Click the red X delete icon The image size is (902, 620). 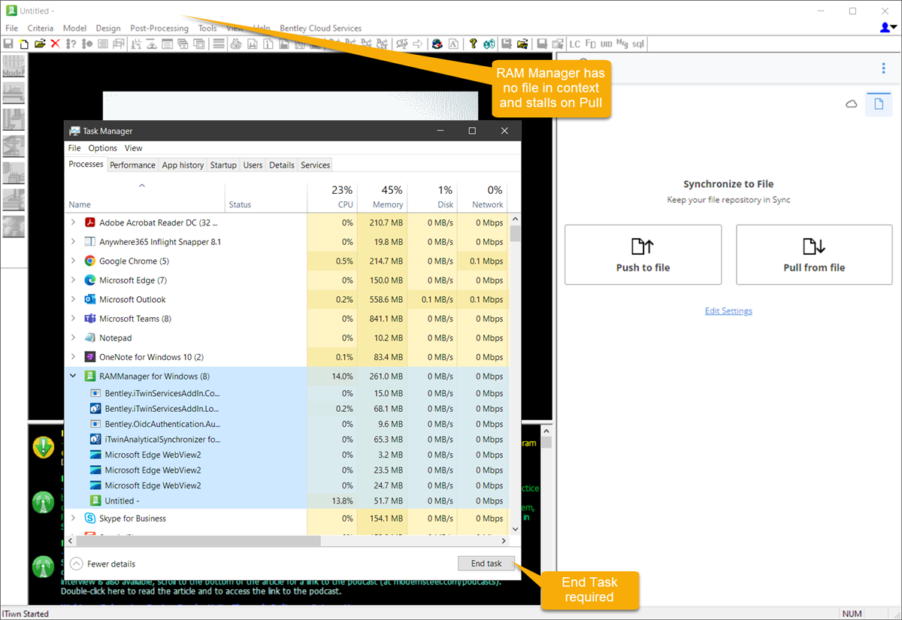[55, 44]
